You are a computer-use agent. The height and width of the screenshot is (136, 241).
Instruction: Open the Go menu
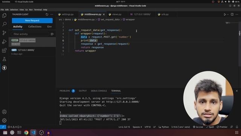(x=26, y=9)
